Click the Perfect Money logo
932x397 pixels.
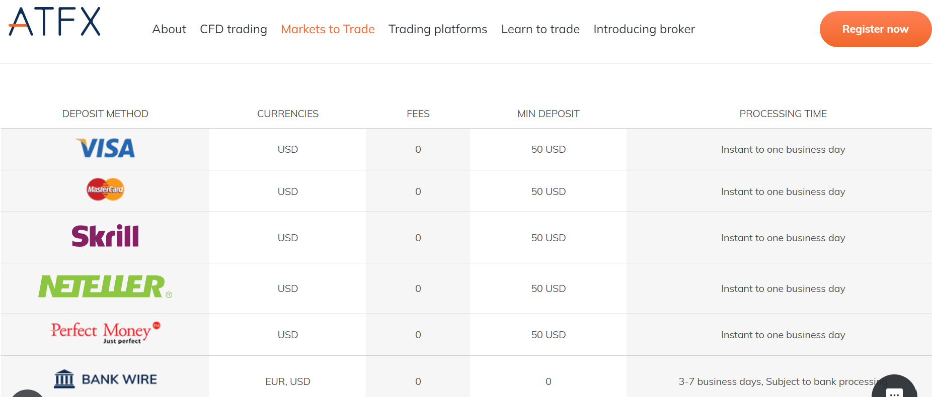[x=105, y=332]
